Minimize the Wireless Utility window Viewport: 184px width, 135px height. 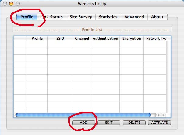pyautogui.click(x=11, y=4)
